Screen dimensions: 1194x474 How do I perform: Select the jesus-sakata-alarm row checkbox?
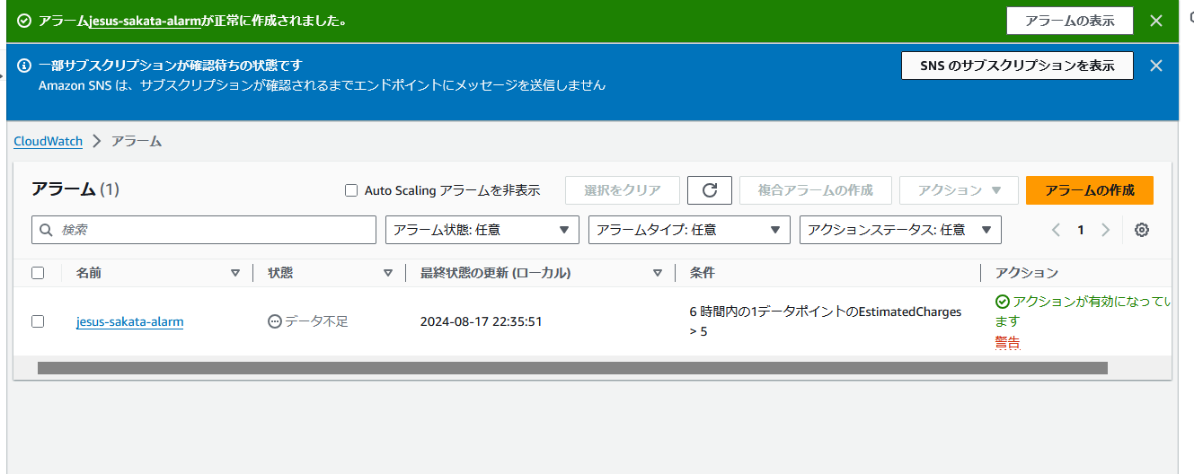38,321
